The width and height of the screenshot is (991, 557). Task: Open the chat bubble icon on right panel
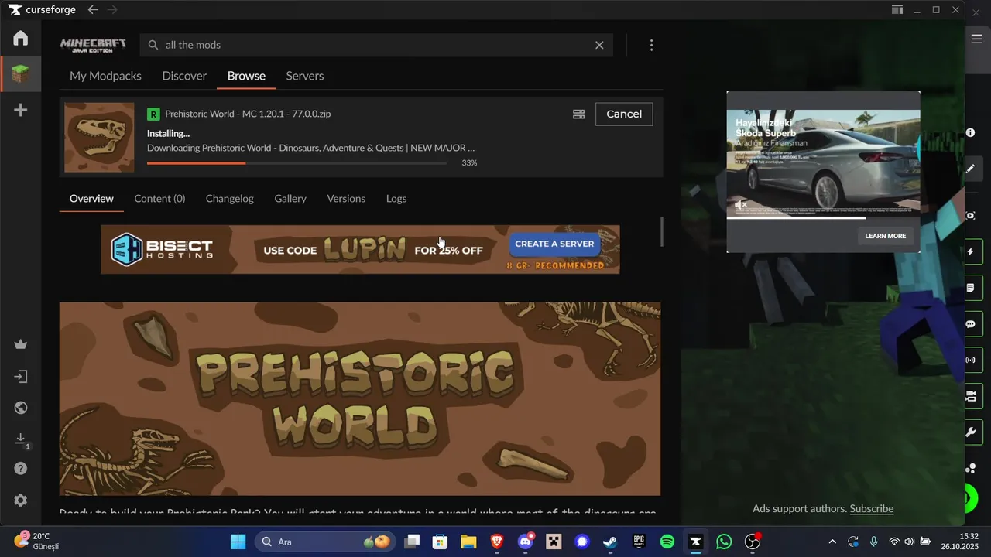pos(971,324)
